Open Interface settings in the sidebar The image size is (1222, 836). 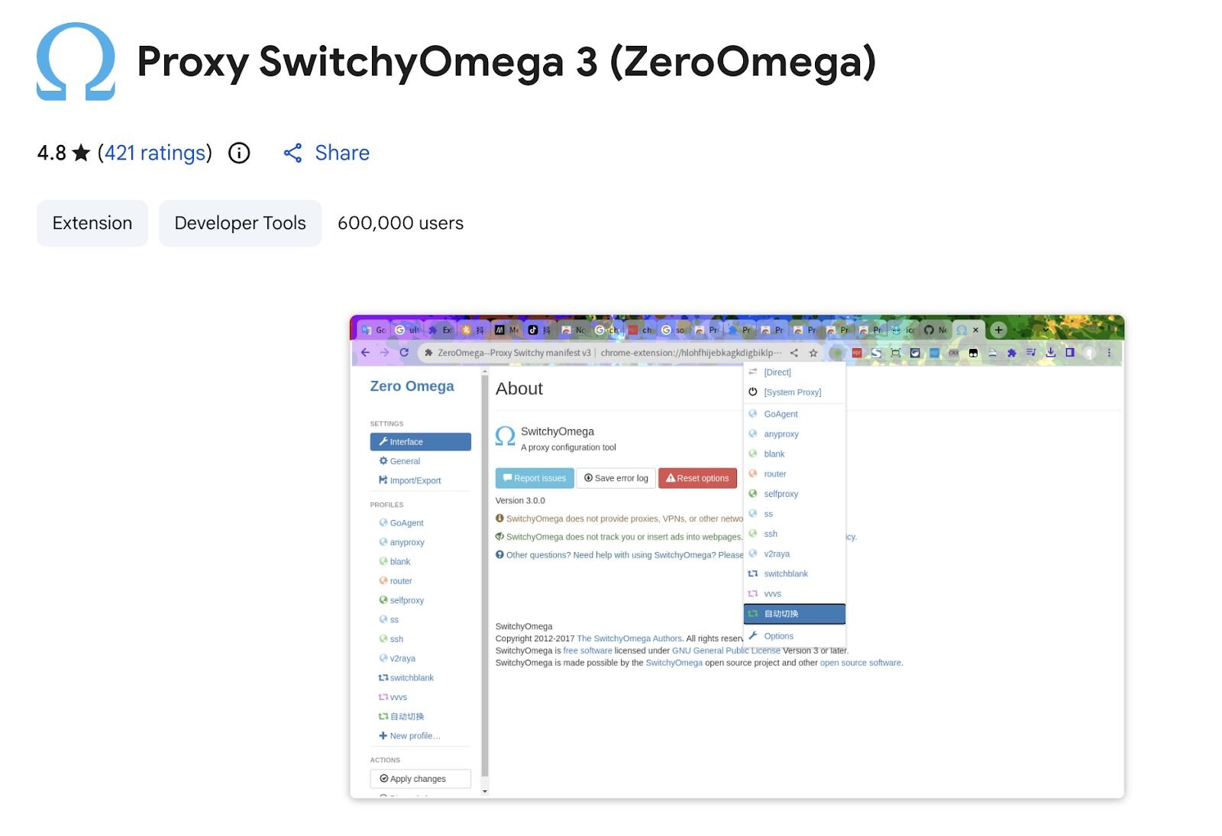point(420,442)
